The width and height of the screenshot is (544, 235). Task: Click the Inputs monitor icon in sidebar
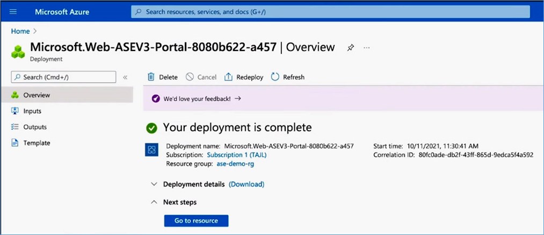pyautogui.click(x=14, y=111)
